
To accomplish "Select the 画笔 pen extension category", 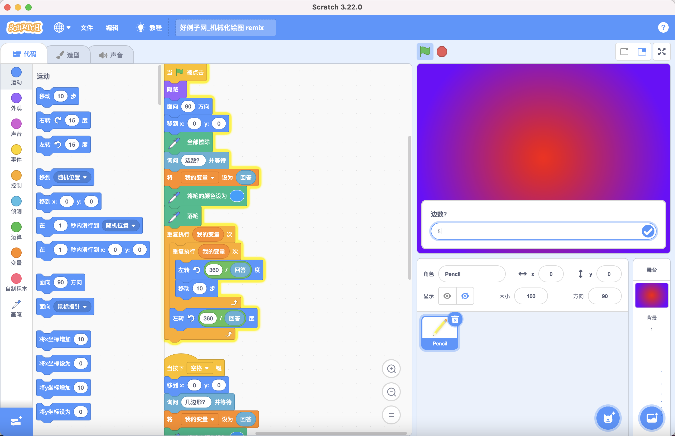I will point(16,308).
